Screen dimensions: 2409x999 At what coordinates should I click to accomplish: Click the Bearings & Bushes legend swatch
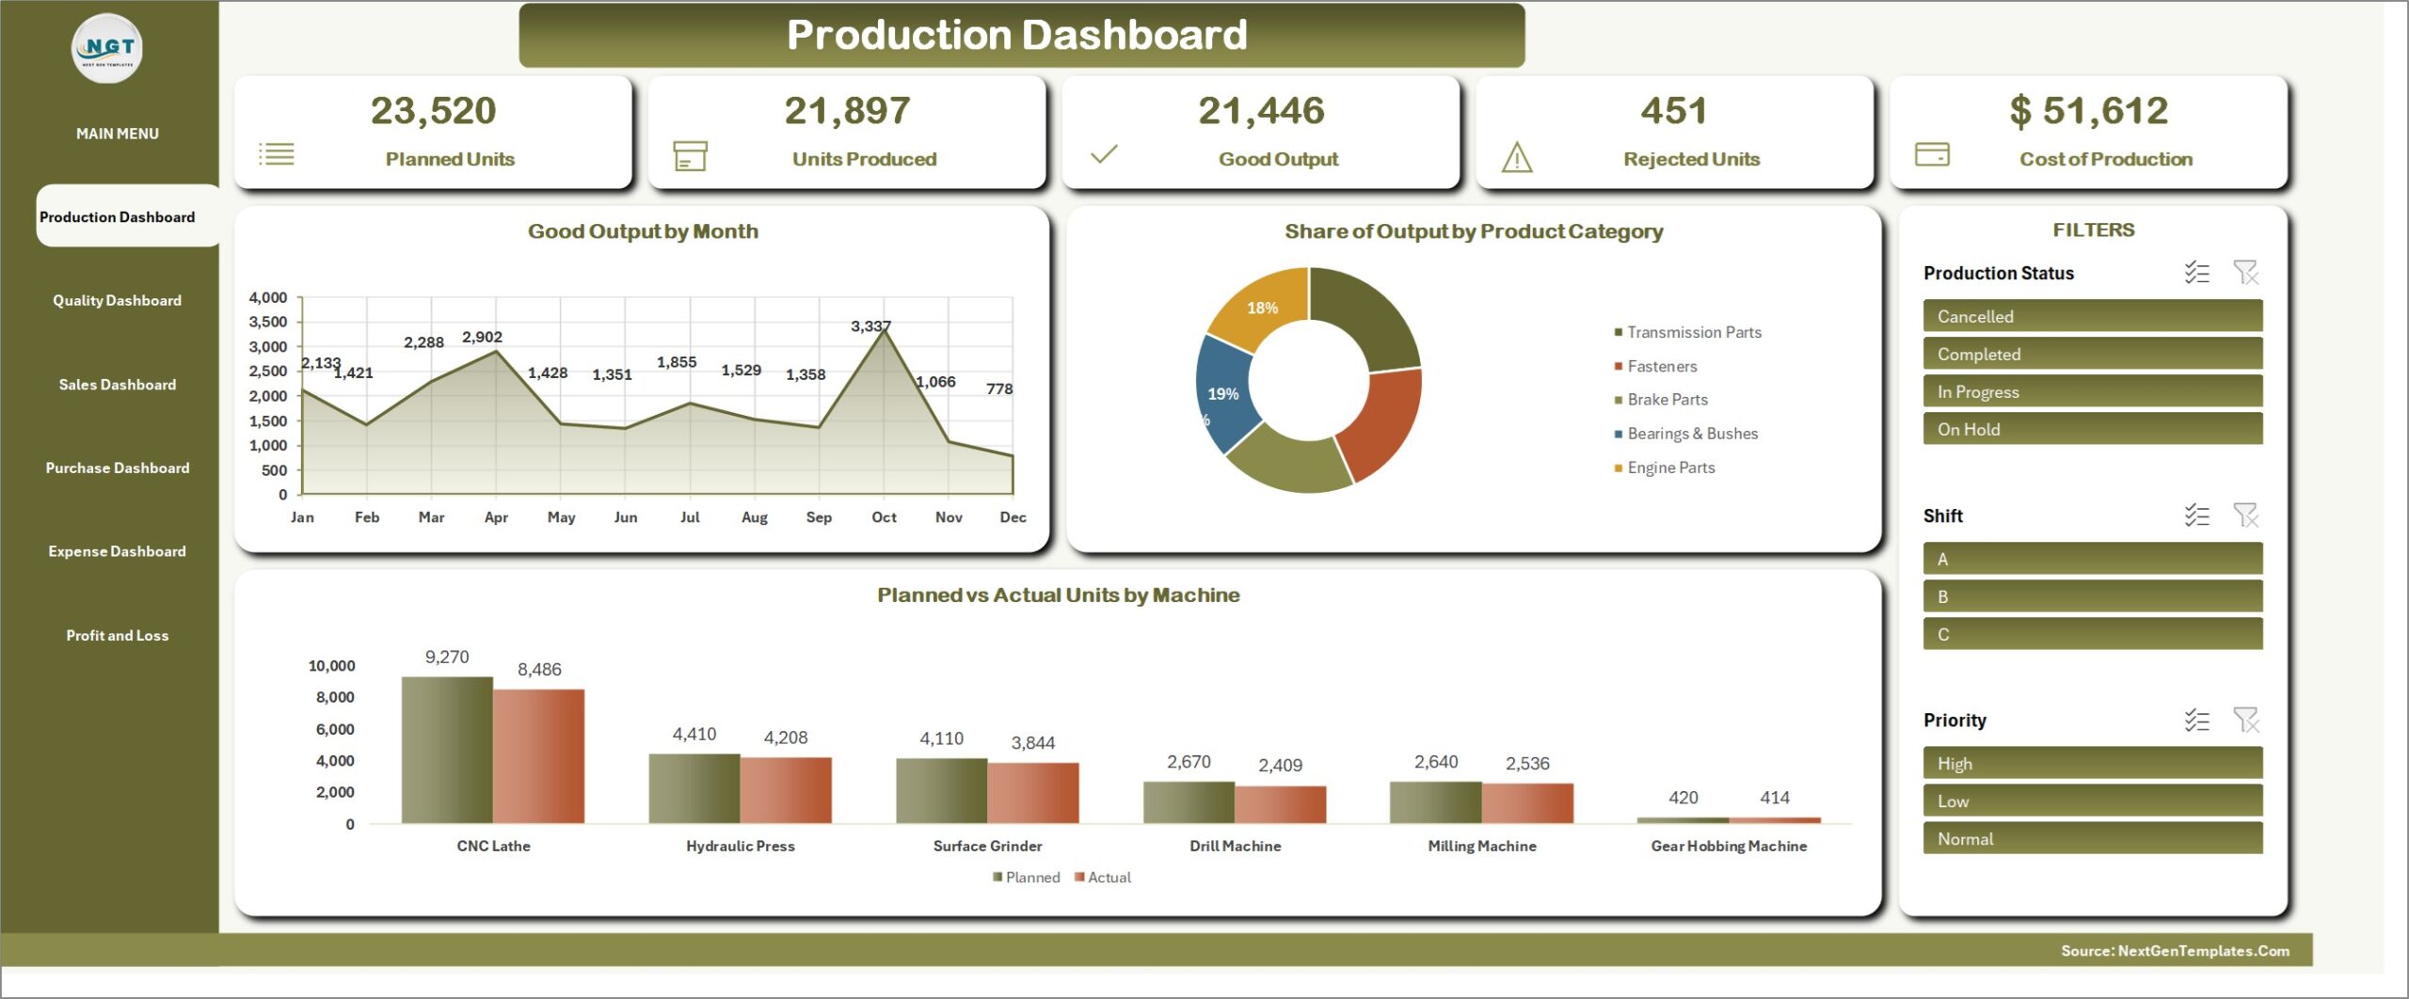coord(1619,434)
